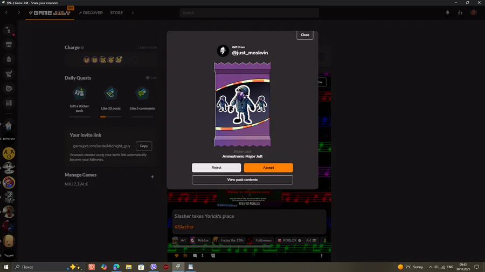The height and width of the screenshot is (272, 485).
Task: Open the user avatar menu in top bar
Action: click(474, 12)
